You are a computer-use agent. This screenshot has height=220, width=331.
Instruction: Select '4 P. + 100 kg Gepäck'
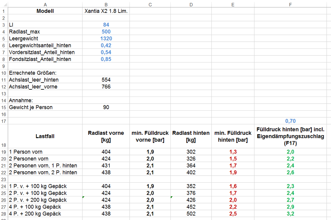coord(45,207)
